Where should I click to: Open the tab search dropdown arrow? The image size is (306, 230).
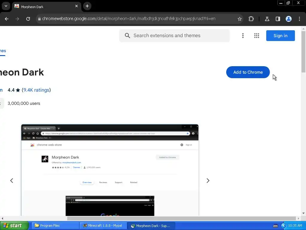coord(6,6)
